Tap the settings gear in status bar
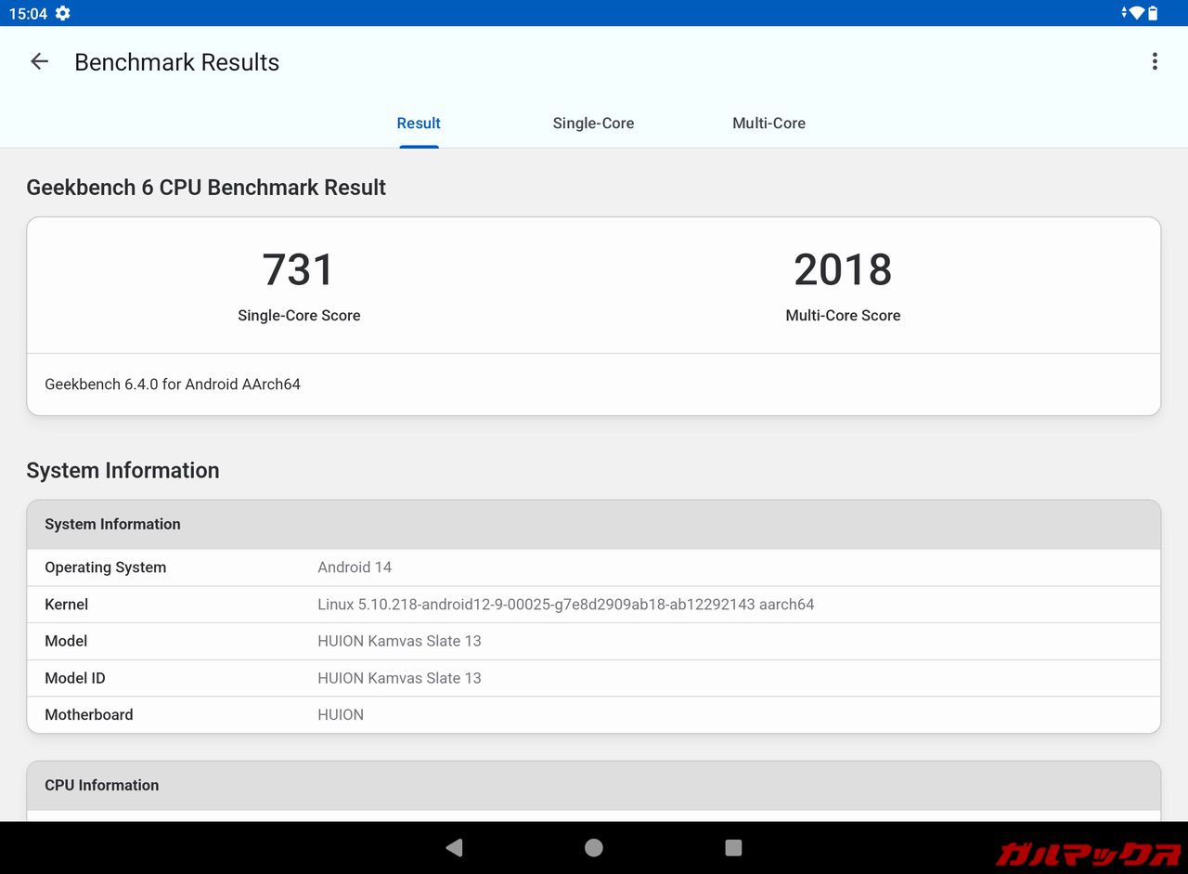This screenshot has height=874, width=1188. coord(62,13)
